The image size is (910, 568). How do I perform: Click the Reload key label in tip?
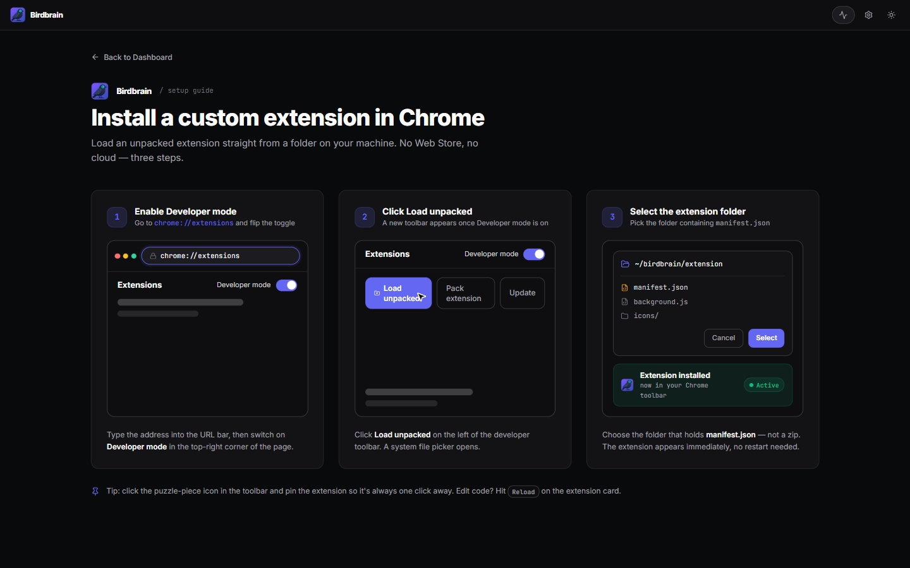(x=523, y=492)
